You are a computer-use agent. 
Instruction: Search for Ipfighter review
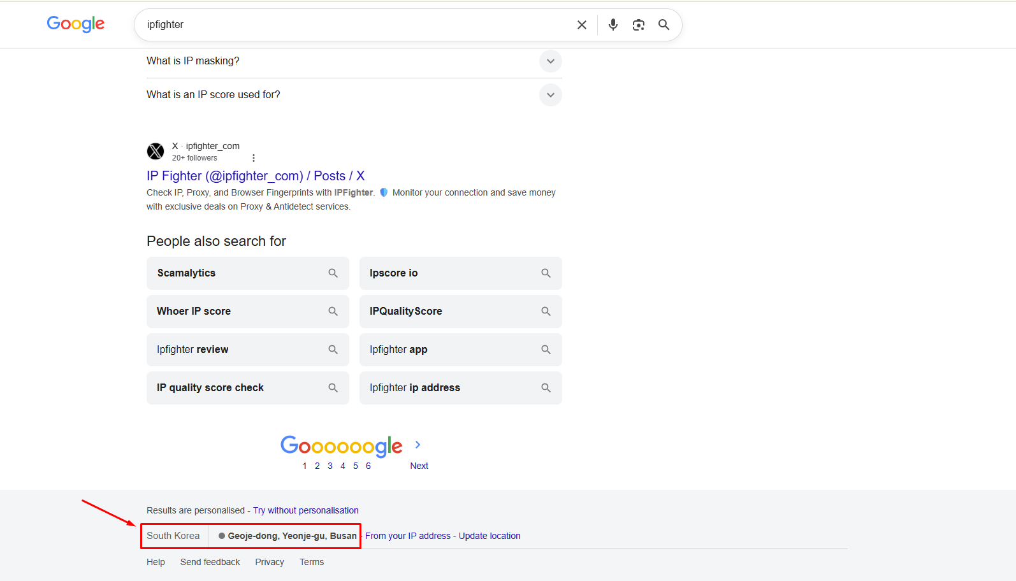(248, 350)
